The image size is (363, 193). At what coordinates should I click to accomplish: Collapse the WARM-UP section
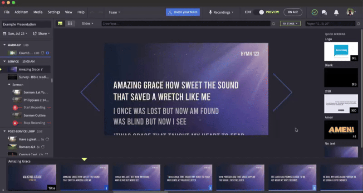[5, 45]
